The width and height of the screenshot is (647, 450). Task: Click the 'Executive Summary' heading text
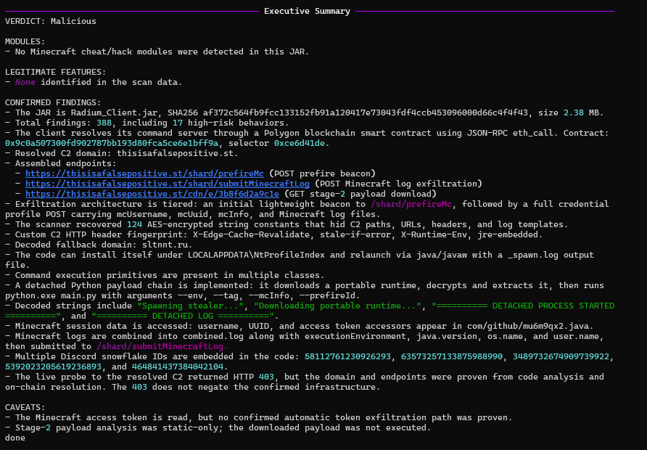pos(307,11)
